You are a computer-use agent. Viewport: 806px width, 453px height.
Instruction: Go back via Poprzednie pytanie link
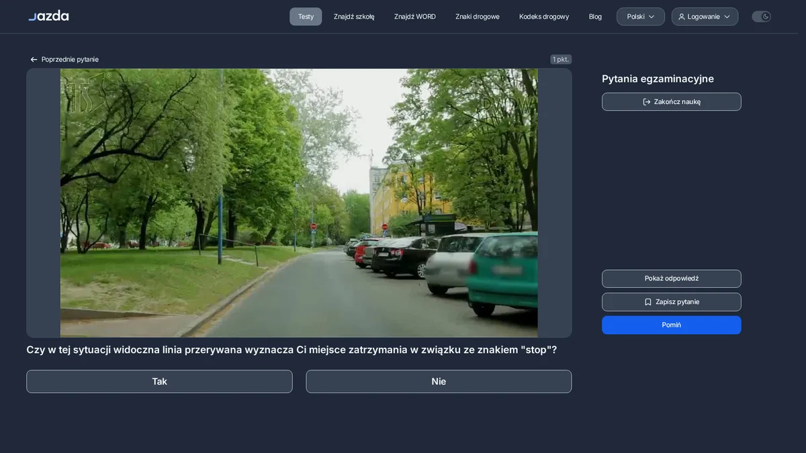point(70,60)
